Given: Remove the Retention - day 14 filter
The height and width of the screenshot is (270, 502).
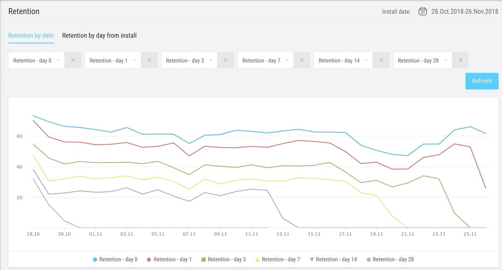Looking at the screenshot, I should click(x=381, y=60).
